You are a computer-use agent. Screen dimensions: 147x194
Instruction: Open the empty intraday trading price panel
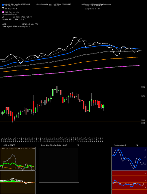point(59,165)
